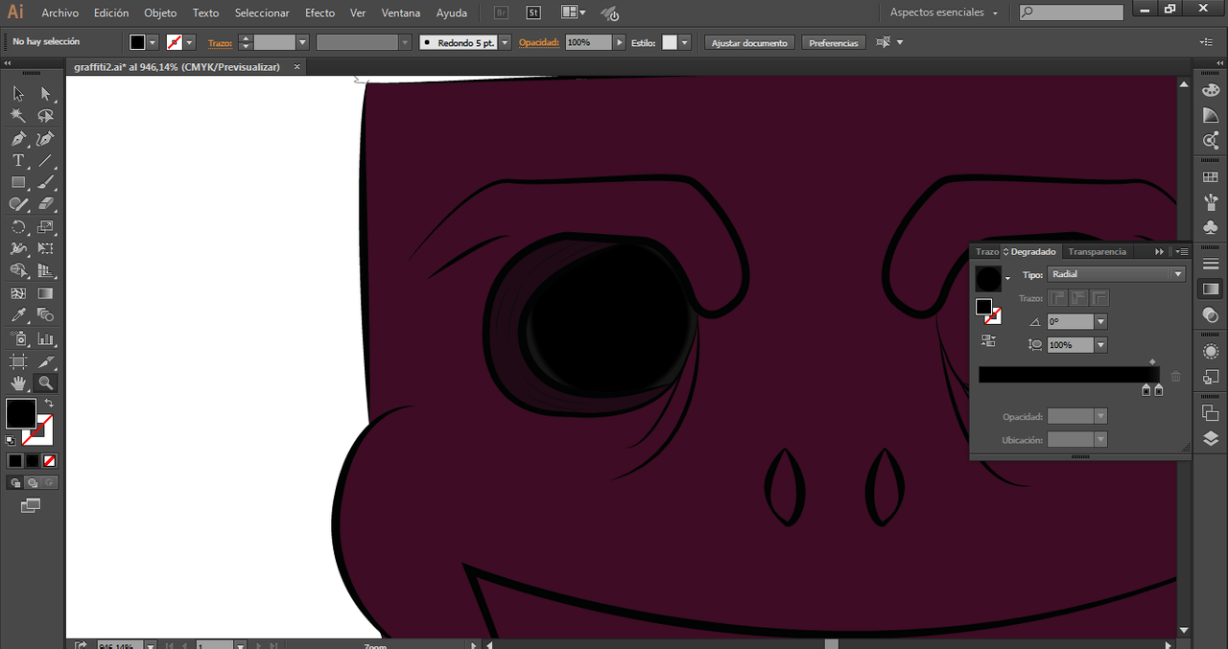The width and height of the screenshot is (1228, 649).
Task: Click the gradient midpoint diamond marker
Action: (x=1152, y=362)
